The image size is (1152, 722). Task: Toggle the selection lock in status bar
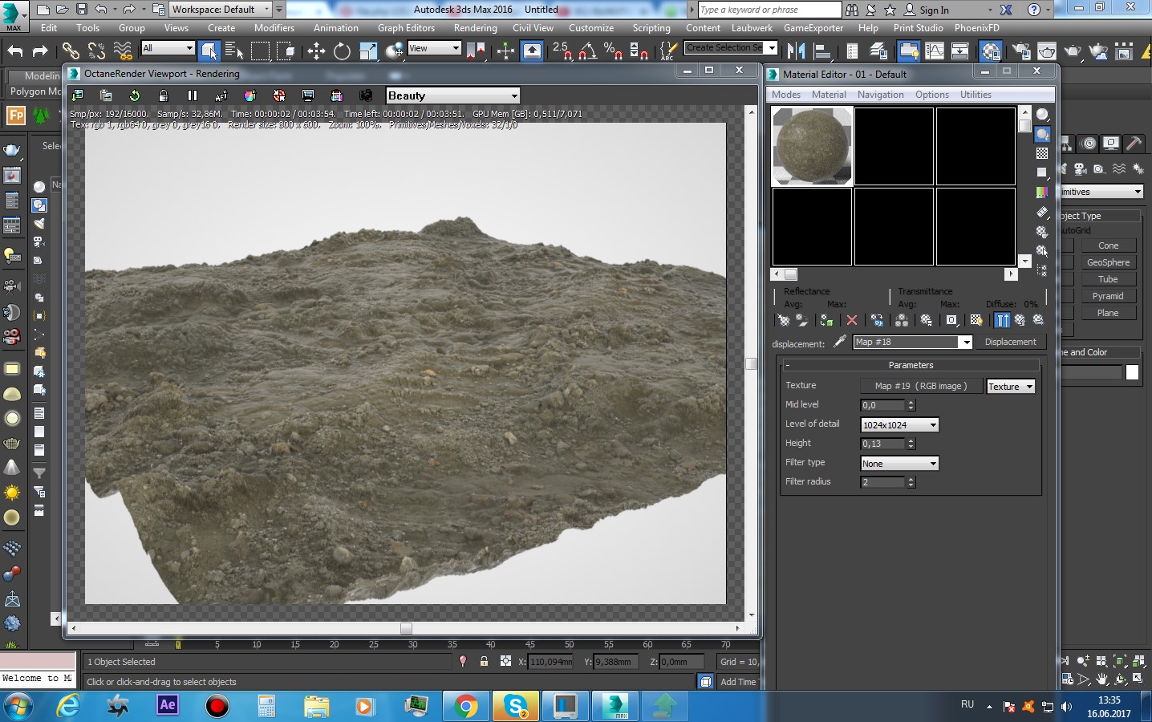[484, 662]
